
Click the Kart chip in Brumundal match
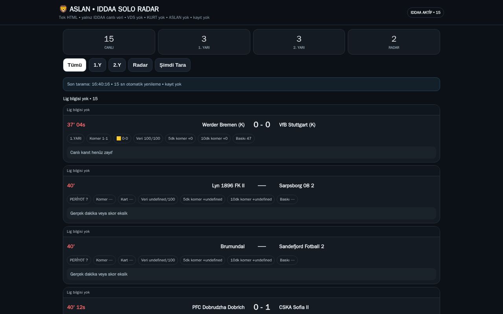pos(127,260)
